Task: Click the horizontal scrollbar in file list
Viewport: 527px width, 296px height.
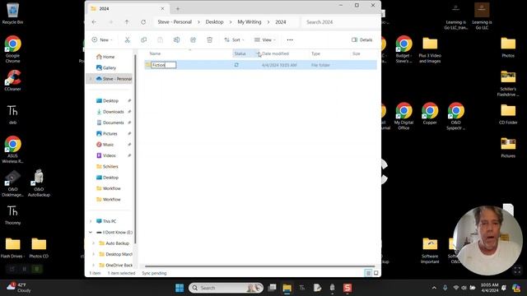Action: 260,266
